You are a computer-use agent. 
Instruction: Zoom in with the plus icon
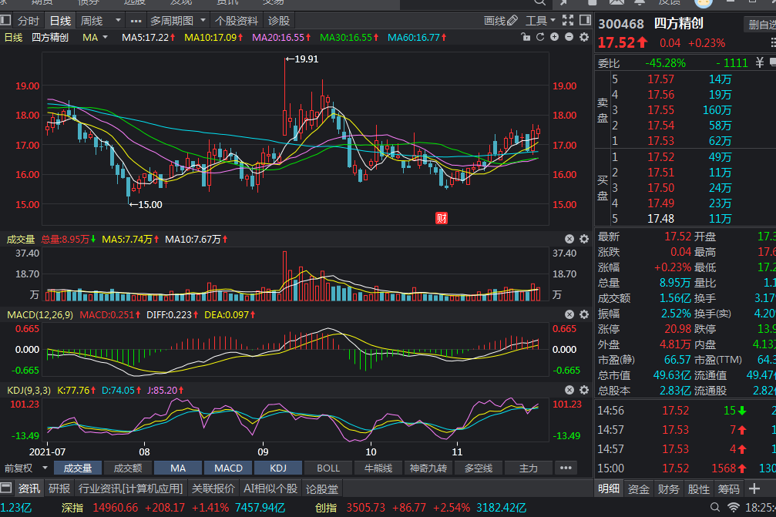coord(555,37)
